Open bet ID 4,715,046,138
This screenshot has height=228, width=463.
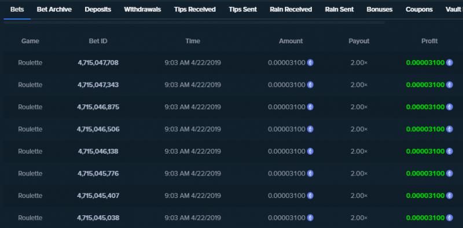98,151
